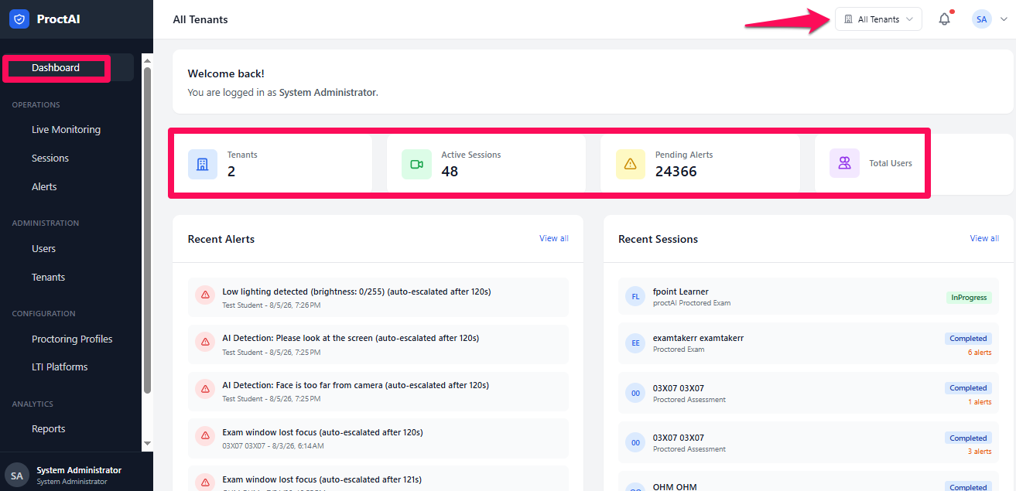Click the Tenants count card showing 2
Screen dimensions: 1016x491
pos(272,164)
